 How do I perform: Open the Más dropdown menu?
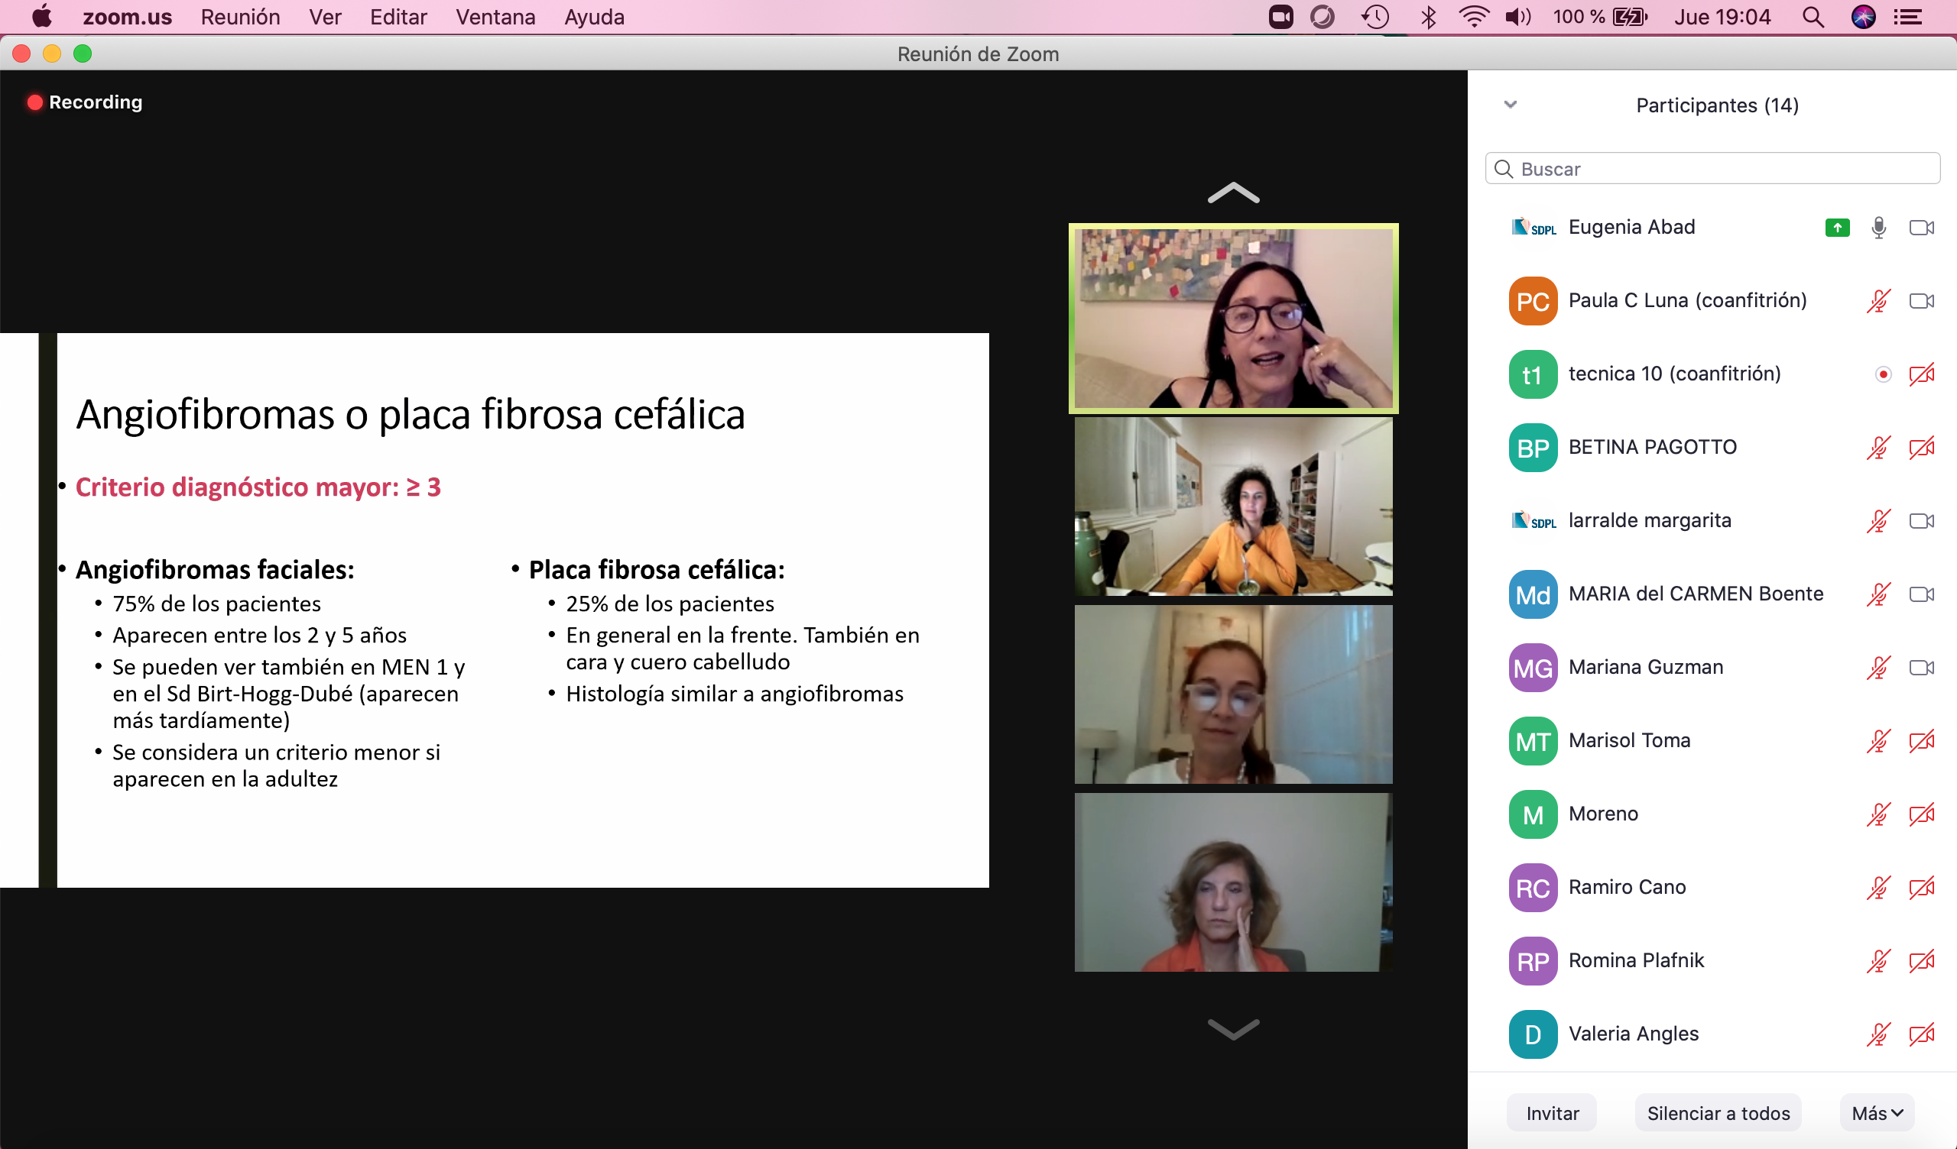[x=1876, y=1113]
